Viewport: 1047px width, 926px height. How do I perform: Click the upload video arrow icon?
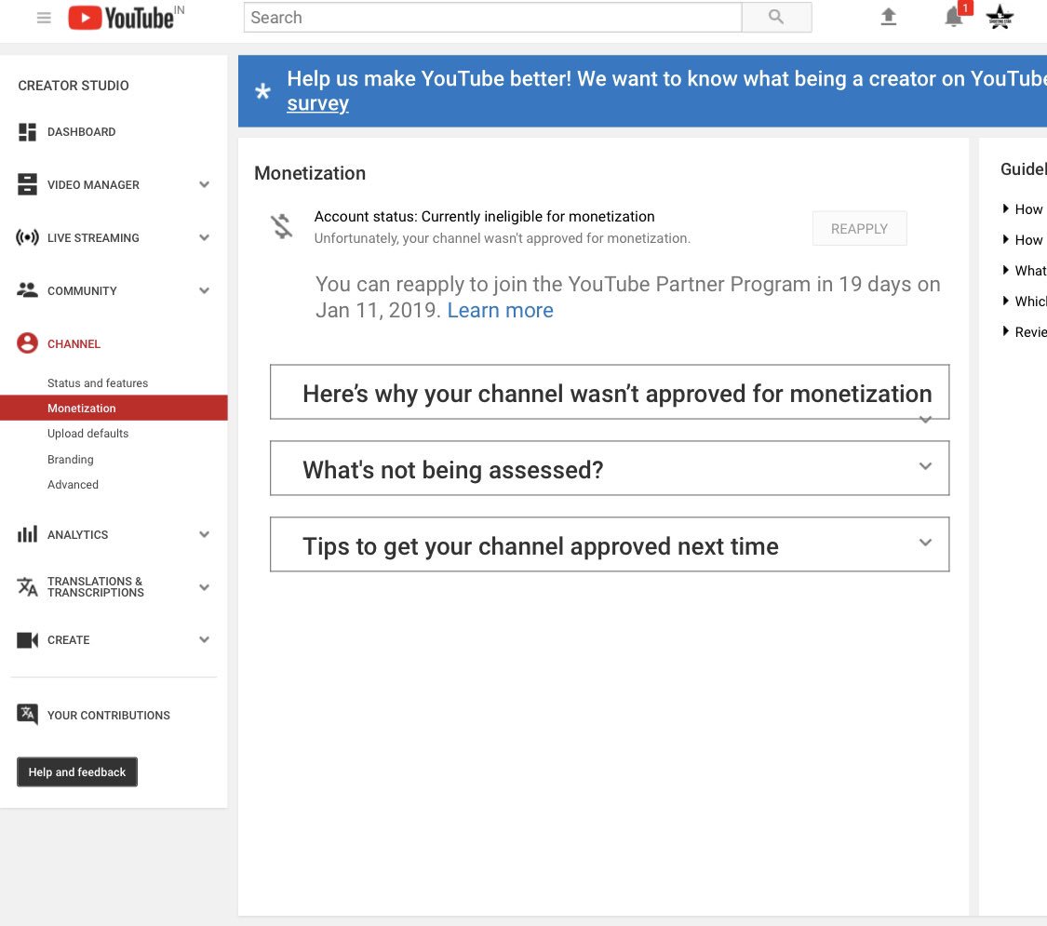coord(888,17)
